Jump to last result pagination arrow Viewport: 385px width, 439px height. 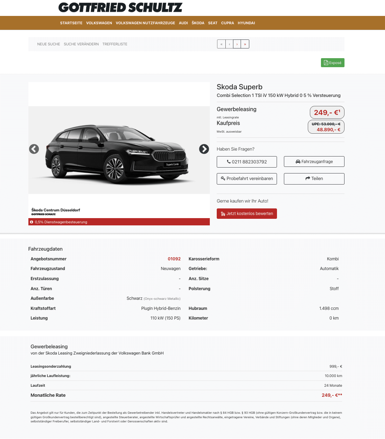point(245,44)
